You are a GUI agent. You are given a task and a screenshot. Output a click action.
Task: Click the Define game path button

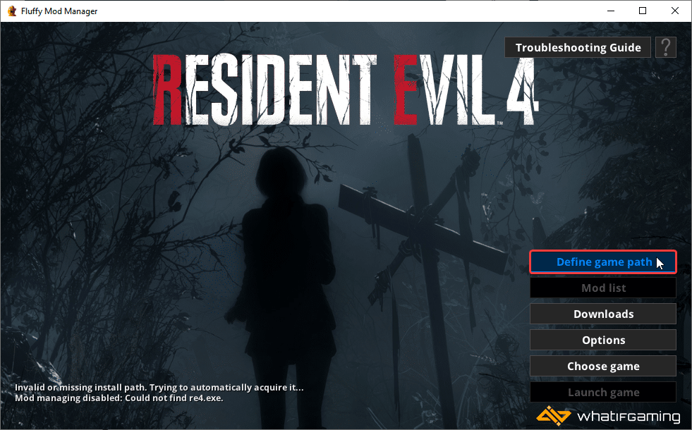coord(603,262)
